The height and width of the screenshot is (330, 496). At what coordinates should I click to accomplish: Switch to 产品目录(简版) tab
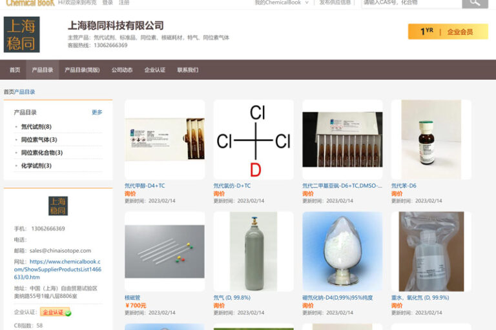tap(82, 70)
